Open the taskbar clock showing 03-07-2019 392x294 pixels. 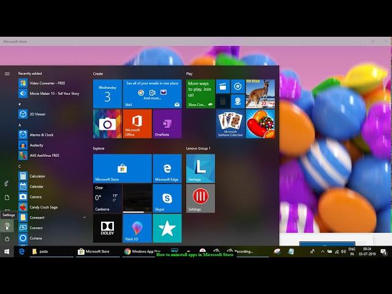coord(367,252)
